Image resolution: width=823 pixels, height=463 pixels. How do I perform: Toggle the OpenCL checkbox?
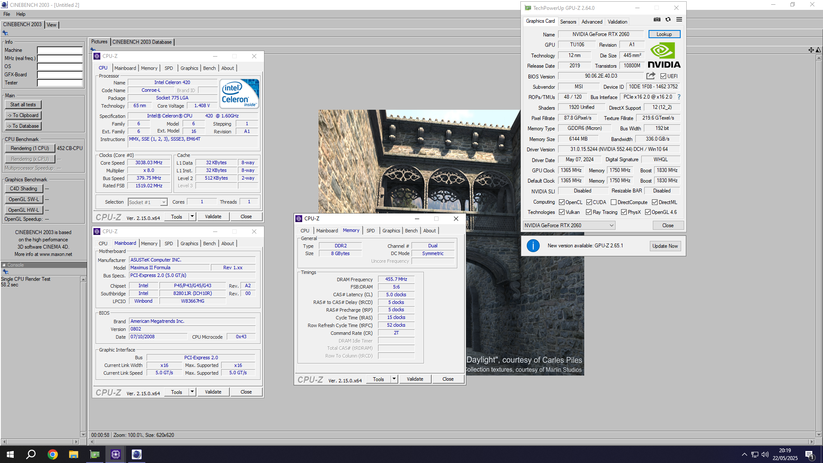click(562, 202)
